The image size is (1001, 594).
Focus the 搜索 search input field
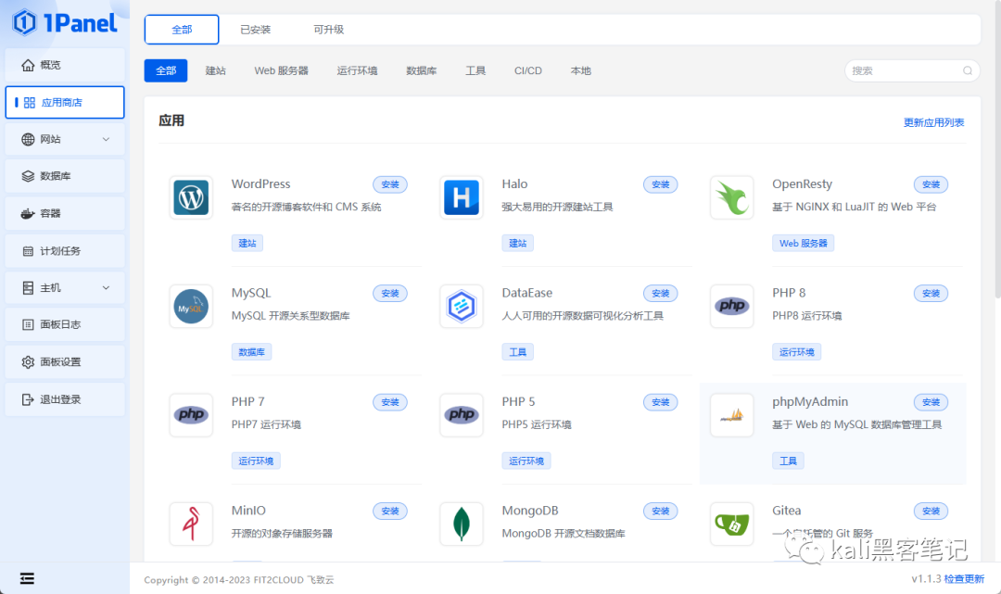[x=912, y=70]
